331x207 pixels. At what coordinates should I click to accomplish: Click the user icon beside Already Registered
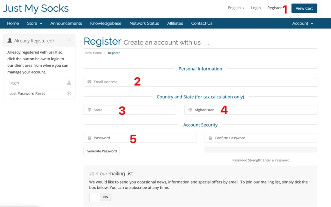click(10, 40)
